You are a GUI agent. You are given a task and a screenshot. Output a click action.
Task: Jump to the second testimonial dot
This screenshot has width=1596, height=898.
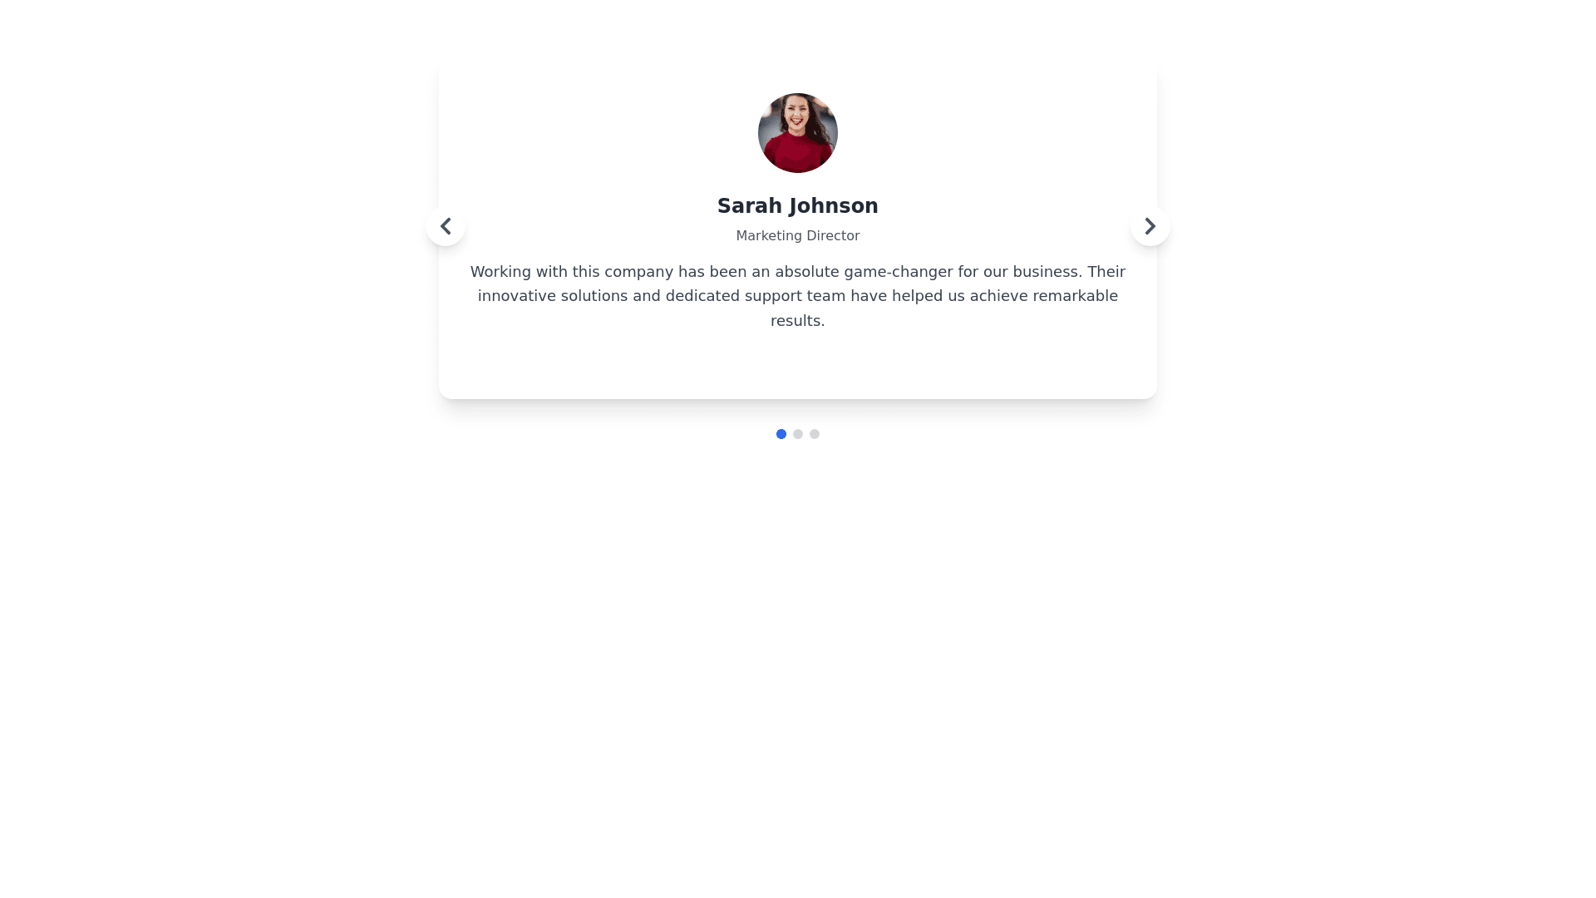[798, 434]
